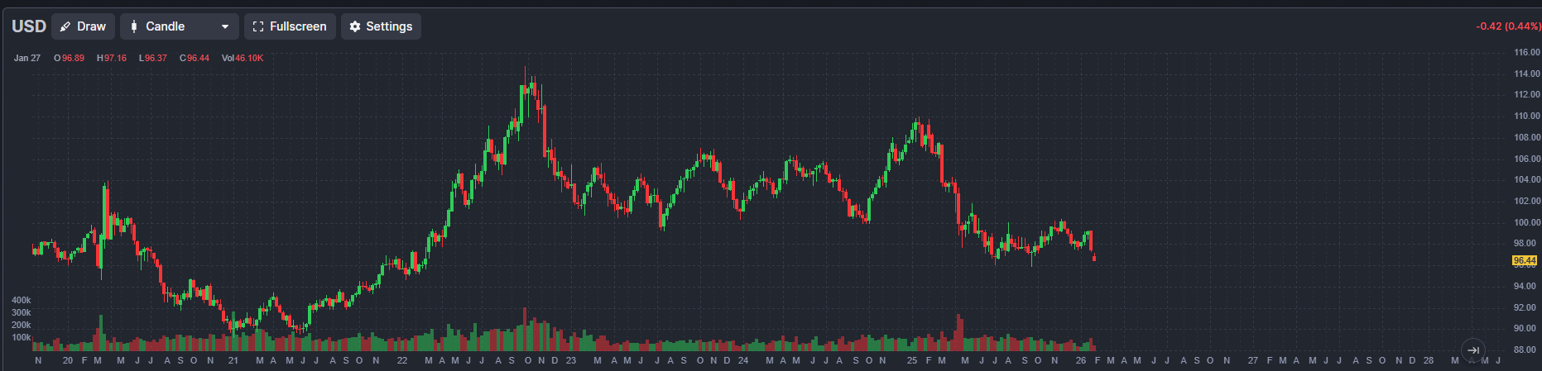Click the scroll-to-latest arrow button

click(1473, 350)
